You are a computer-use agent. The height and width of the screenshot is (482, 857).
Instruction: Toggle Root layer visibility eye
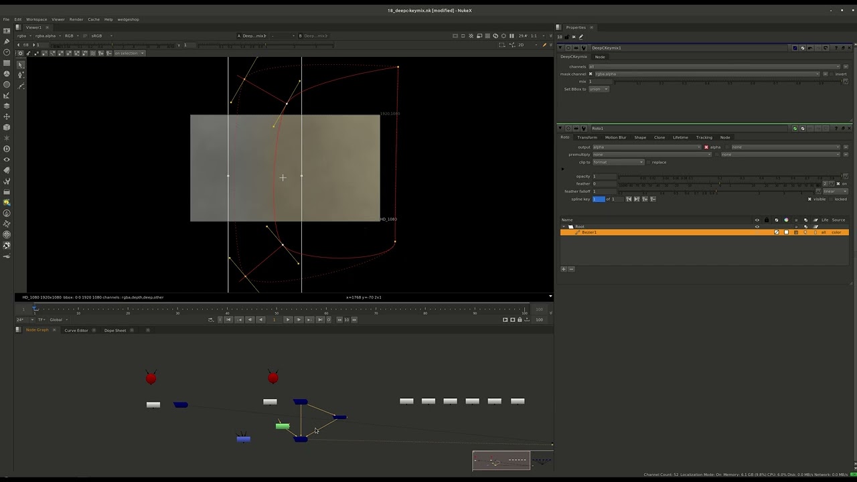(x=757, y=227)
